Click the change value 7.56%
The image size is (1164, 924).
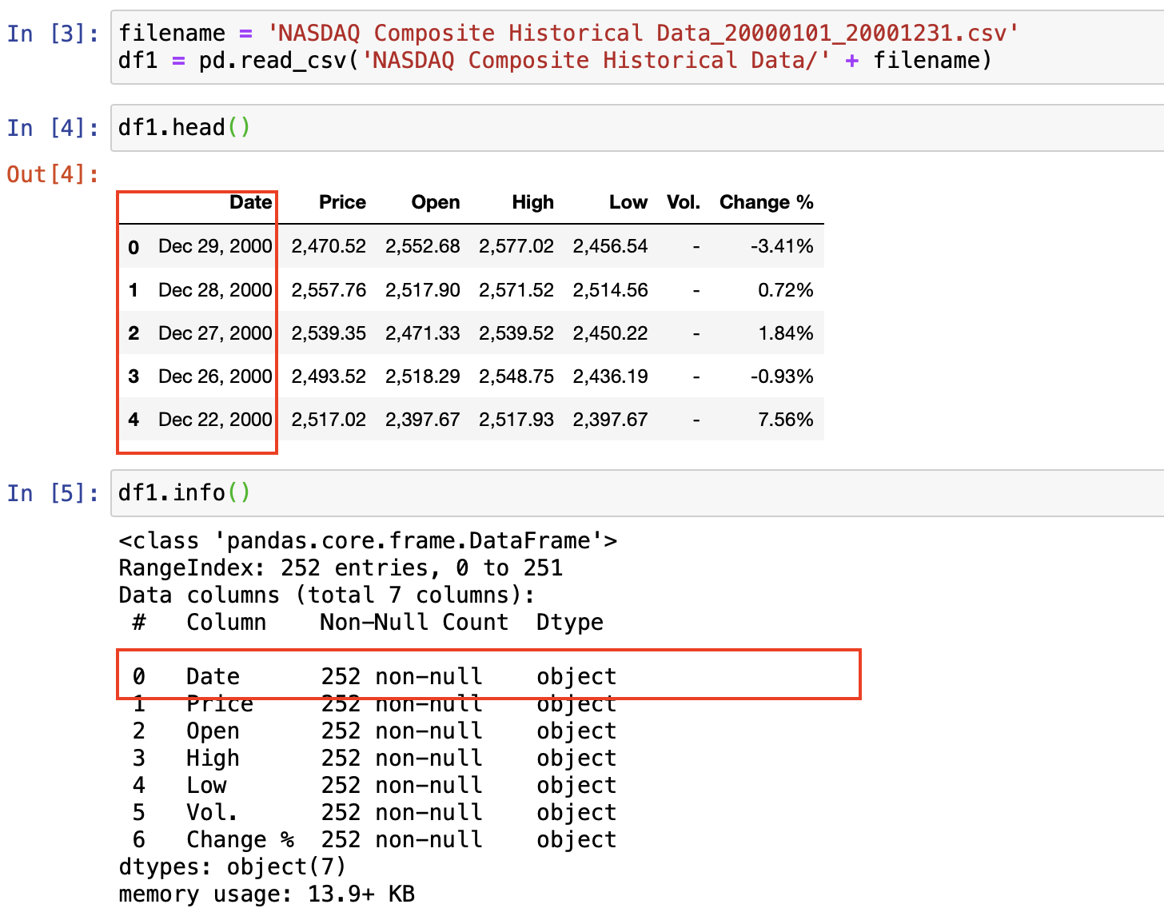click(786, 419)
